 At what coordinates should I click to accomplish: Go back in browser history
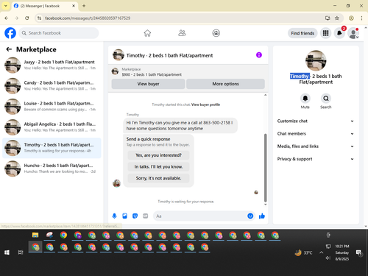tap(7, 18)
